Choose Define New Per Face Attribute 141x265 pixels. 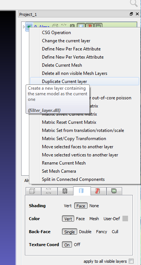85,49
